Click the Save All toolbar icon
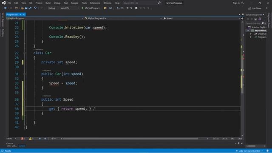272x153 pixels. point(30,8)
